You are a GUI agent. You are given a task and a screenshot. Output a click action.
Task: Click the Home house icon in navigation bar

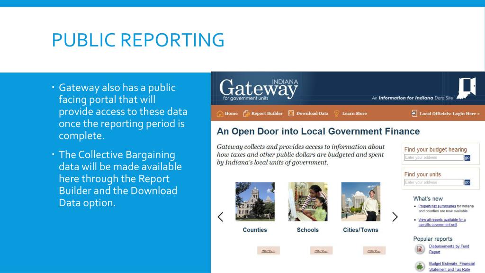point(220,114)
